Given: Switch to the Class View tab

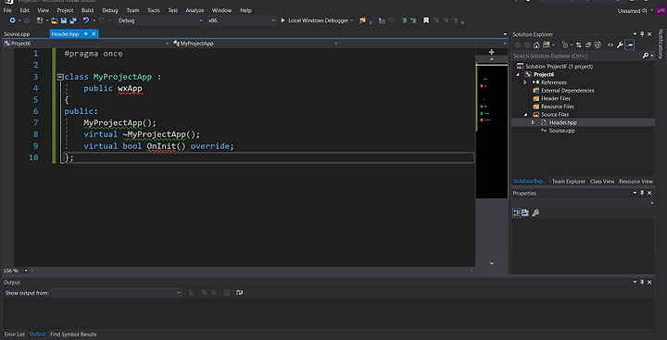Looking at the screenshot, I should [x=602, y=182].
